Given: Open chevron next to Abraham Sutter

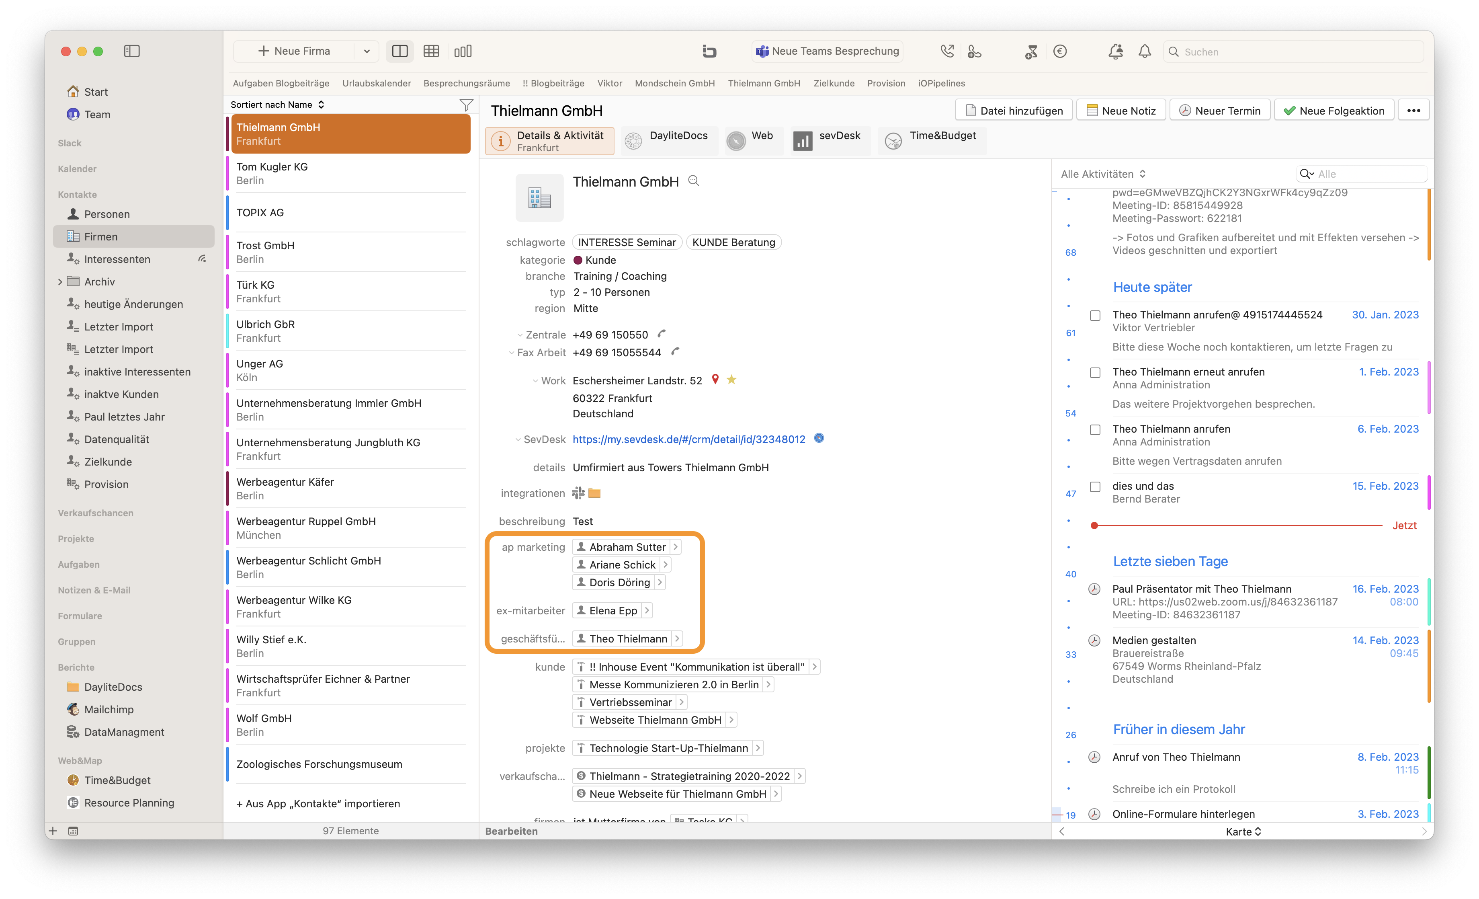Looking at the screenshot, I should [x=675, y=547].
